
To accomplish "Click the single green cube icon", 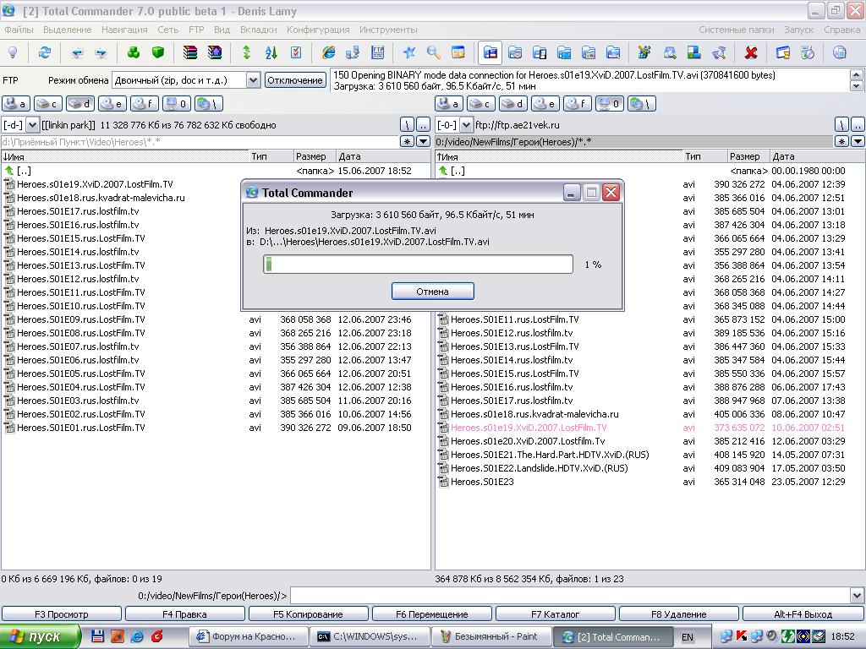I will click(x=158, y=52).
